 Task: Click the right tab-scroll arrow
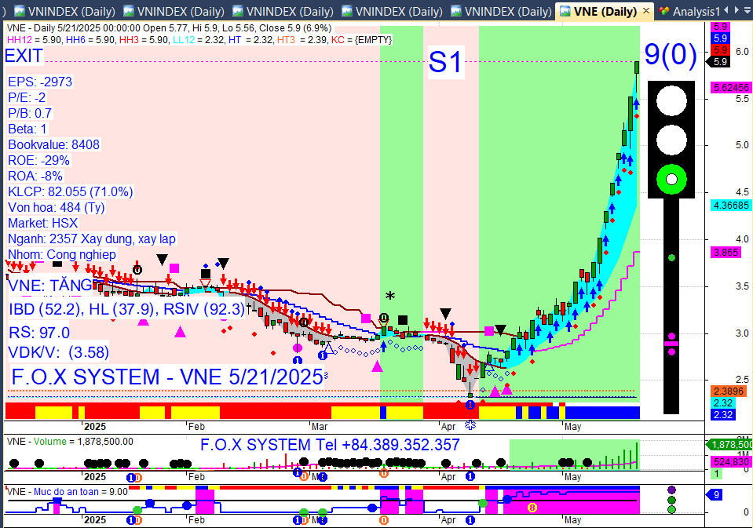click(737, 10)
